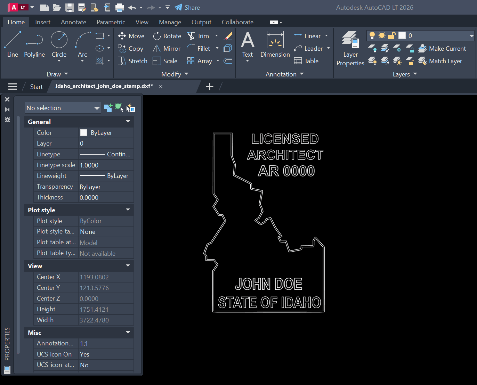Click the Linetype scale value field

(x=106, y=165)
